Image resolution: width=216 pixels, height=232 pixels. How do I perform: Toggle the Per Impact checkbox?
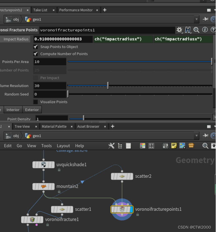36,78
